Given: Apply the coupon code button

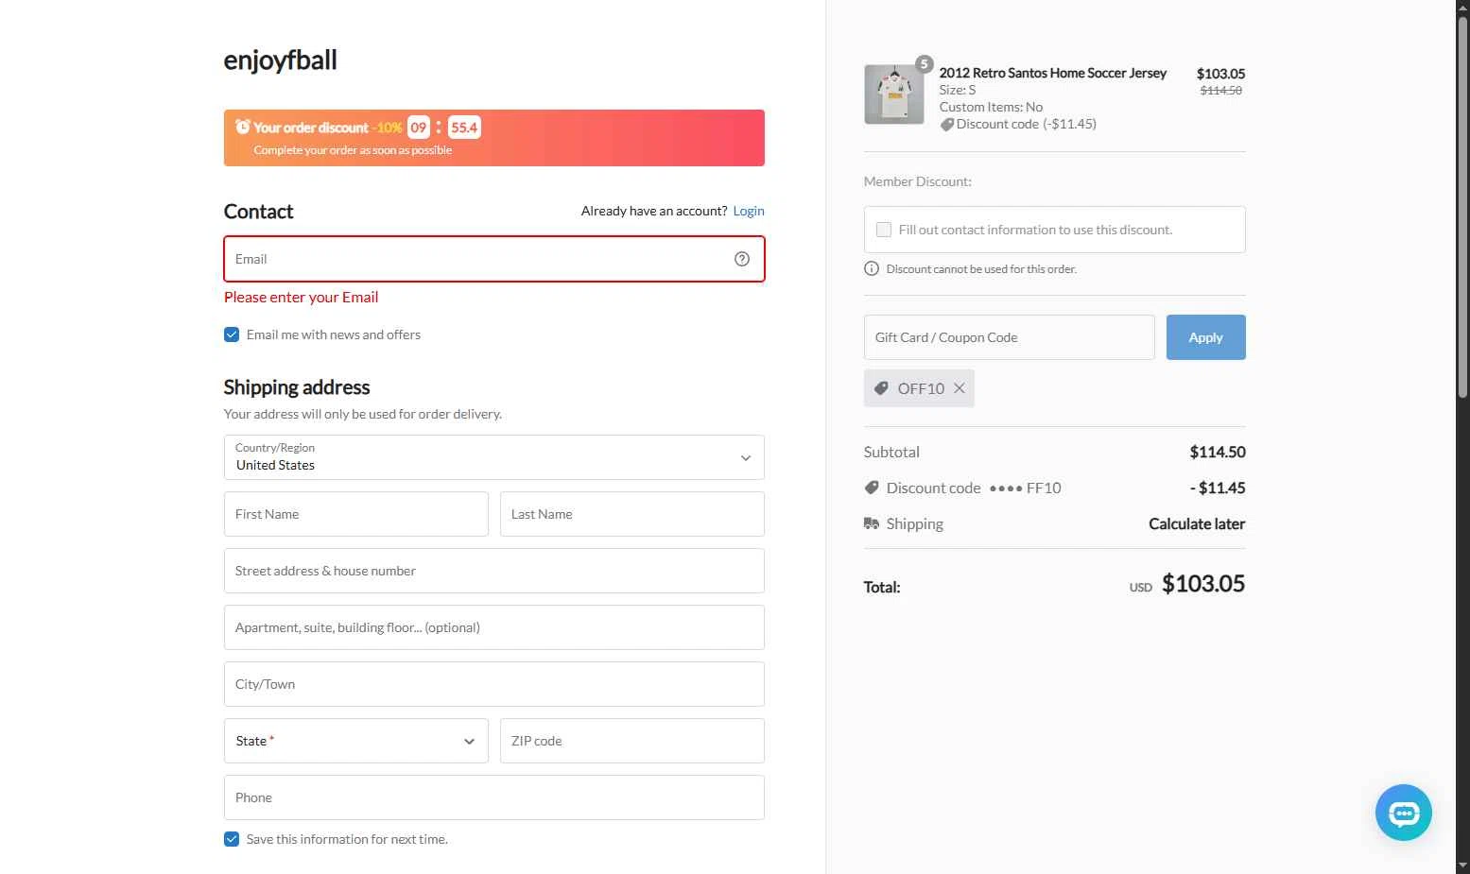Looking at the screenshot, I should tap(1205, 337).
